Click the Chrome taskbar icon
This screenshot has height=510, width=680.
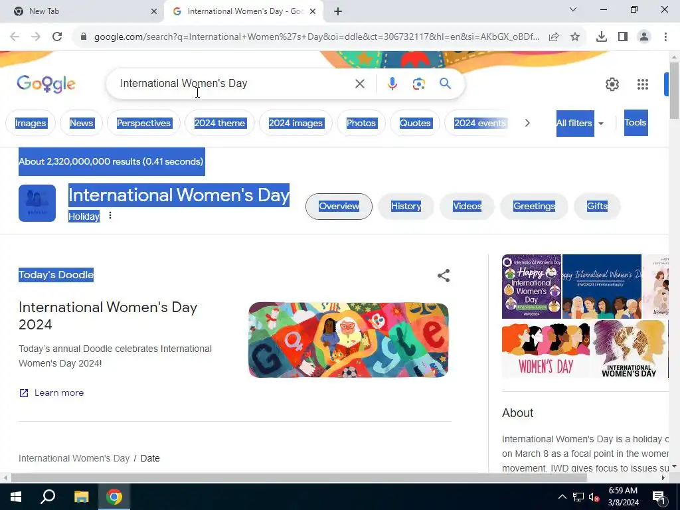pyautogui.click(x=114, y=497)
